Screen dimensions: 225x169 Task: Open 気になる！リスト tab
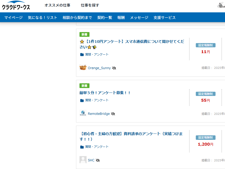[42, 18]
